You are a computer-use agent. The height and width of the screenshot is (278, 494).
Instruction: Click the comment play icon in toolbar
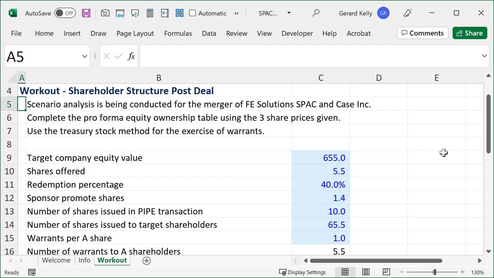(135, 13)
